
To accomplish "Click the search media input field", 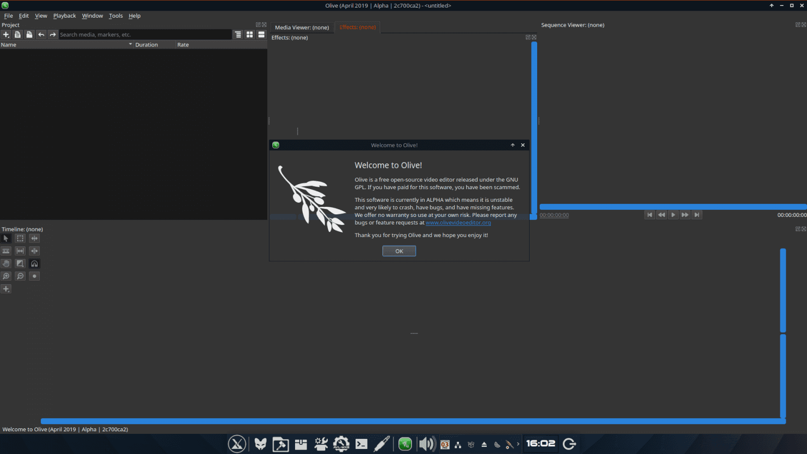I will [x=145, y=34].
